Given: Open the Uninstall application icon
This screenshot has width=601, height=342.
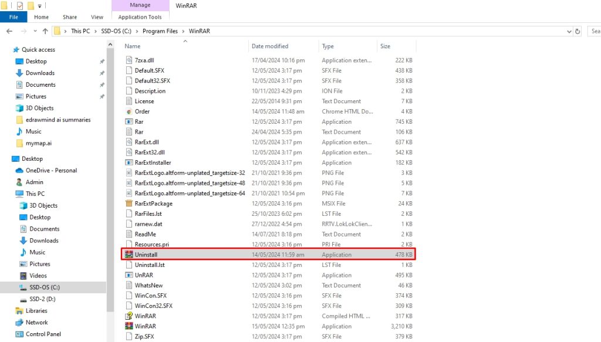Looking at the screenshot, I should [129, 255].
